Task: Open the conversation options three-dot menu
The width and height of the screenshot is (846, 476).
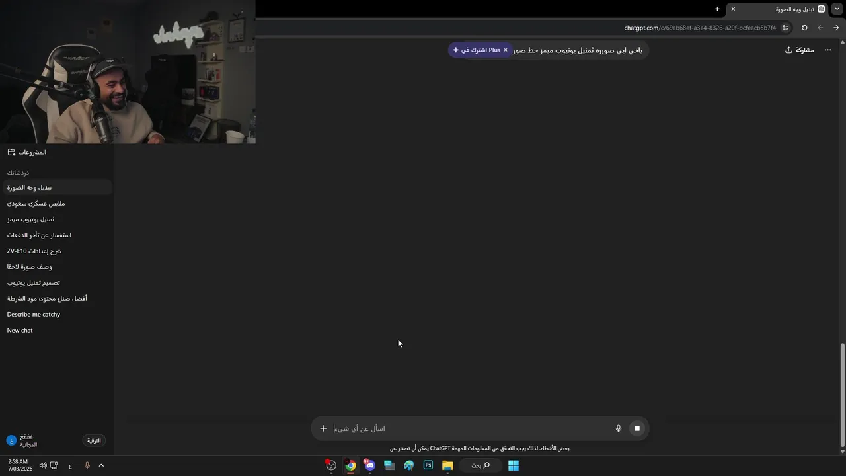Action: (x=827, y=50)
